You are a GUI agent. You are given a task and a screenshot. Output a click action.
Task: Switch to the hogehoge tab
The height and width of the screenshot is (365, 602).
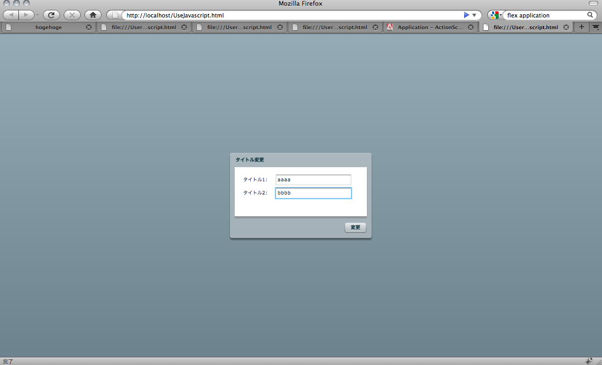(x=48, y=27)
